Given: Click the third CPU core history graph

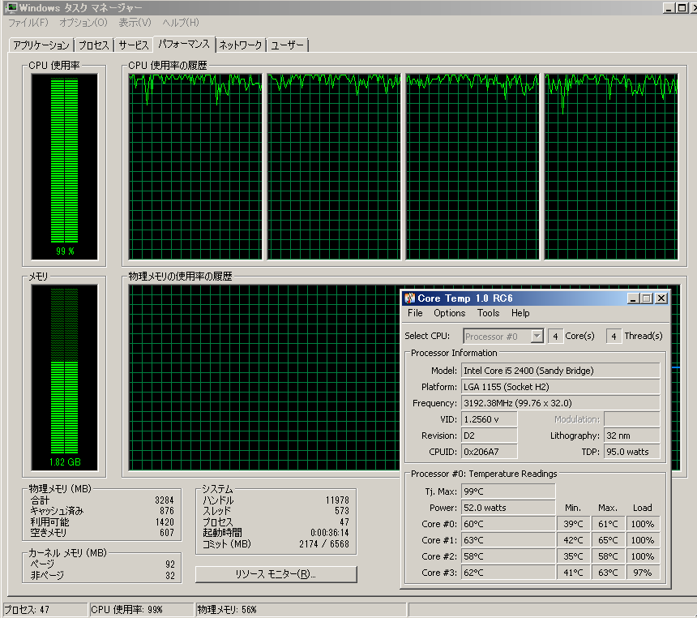Looking at the screenshot, I should coord(473,166).
